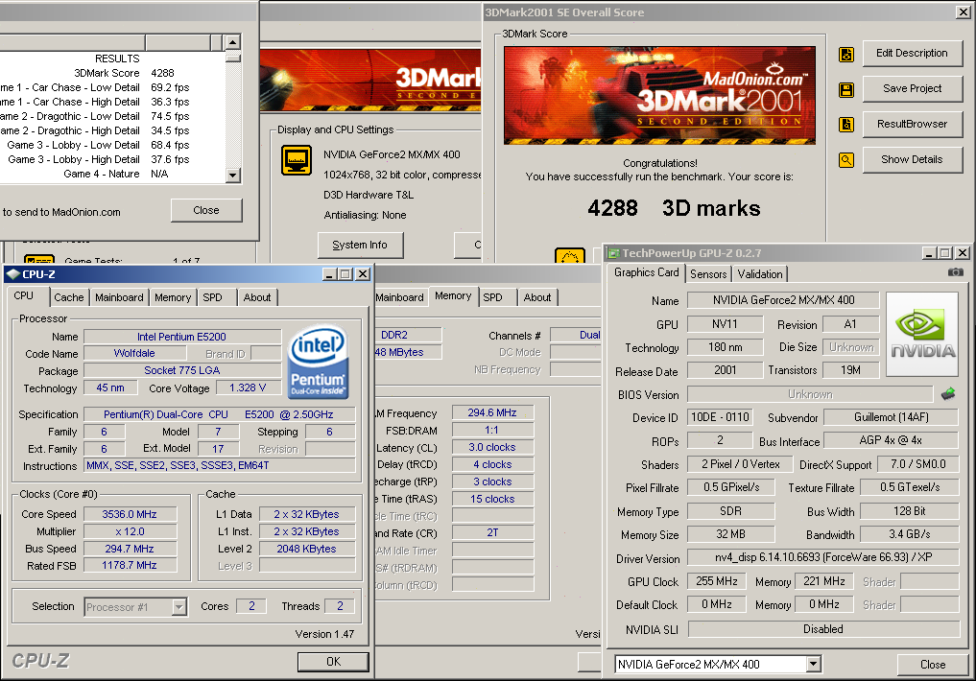Image resolution: width=976 pixels, height=681 pixels.
Task: Open the GPU selection dropdown in GPU-Z
Action: (x=814, y=664)
